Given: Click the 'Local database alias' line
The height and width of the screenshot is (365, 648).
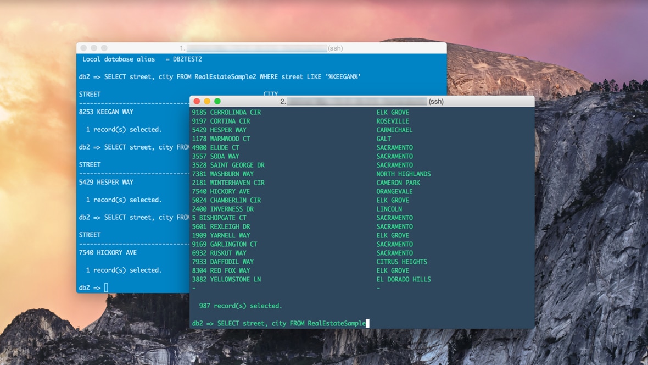Looking at the screenshot, I should pos(142,59).
